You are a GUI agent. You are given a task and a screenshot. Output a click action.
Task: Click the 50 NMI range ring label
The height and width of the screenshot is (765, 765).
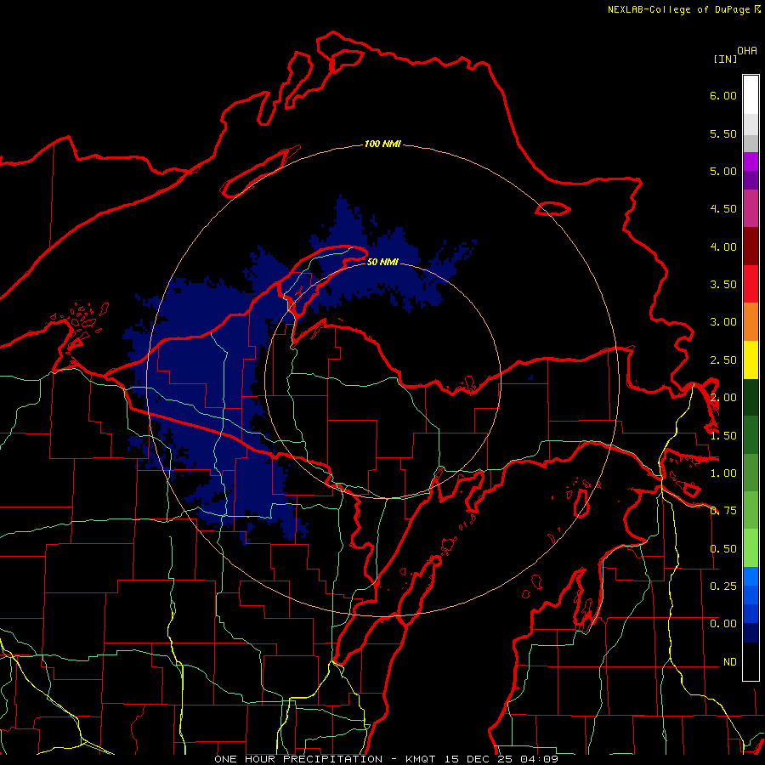point(382,262)
